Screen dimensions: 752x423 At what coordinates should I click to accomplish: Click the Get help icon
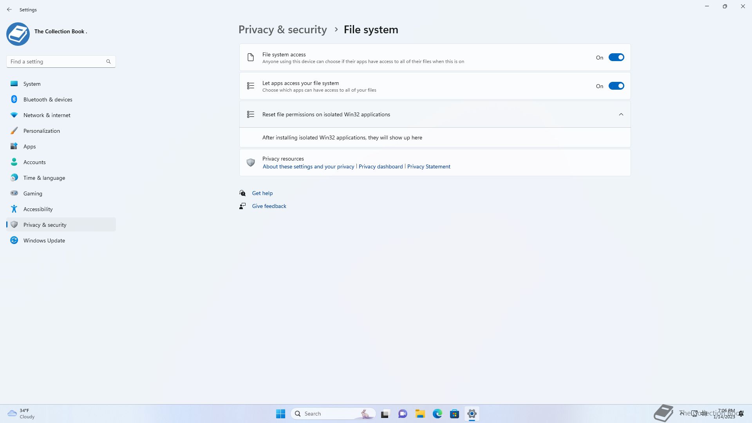pos(242,193)
